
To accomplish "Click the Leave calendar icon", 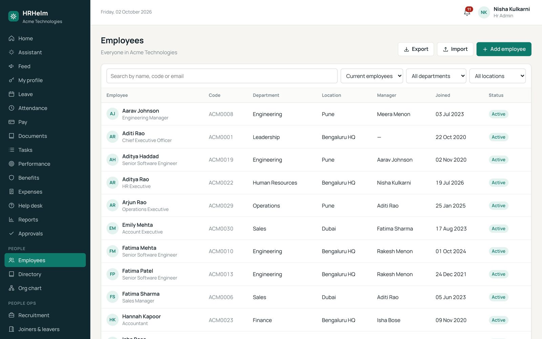I will point(12,94).
